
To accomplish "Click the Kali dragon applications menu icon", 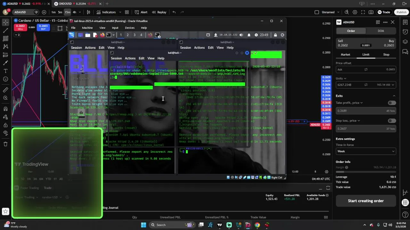I will [x=71, y=35].
